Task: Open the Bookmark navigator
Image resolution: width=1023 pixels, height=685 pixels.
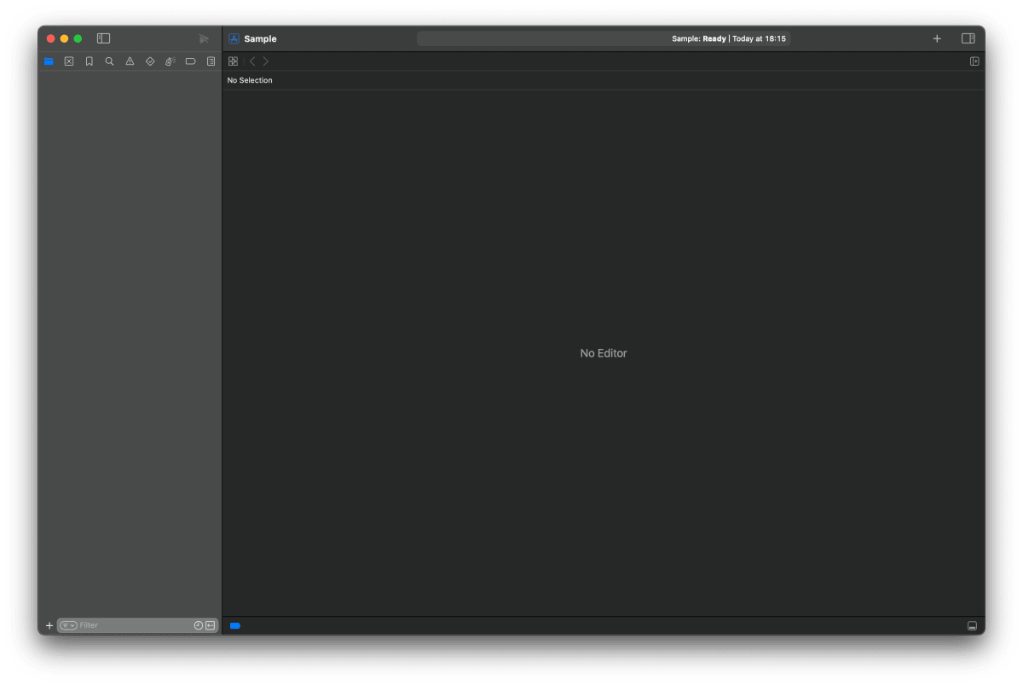Action: (89, 61)
